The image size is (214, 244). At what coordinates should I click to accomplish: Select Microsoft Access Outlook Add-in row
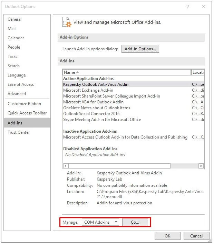134,137
